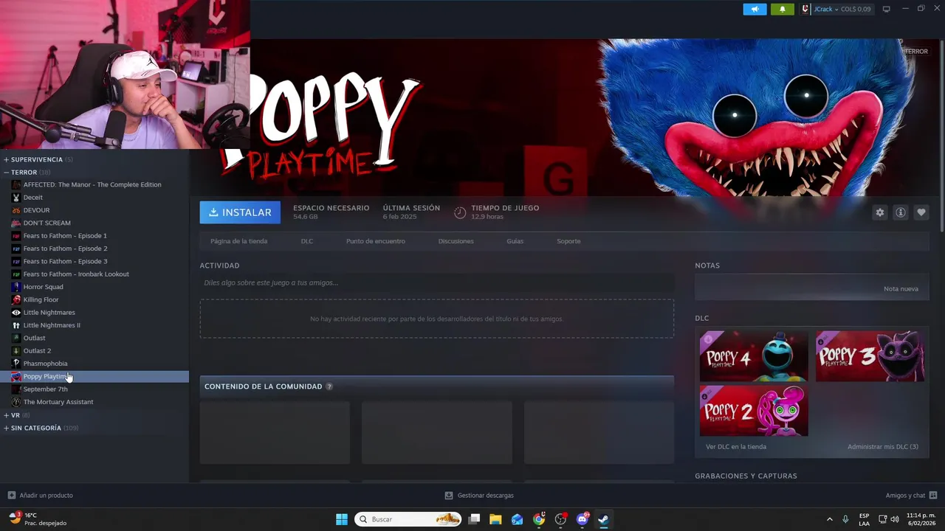Open the game information icon

pos(901,212)
